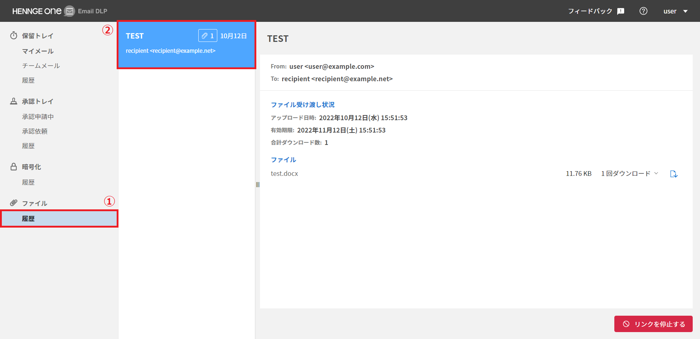Screen dimensions: 700x339
Task: Open 履歴 under 保留トレイ
Action: (x=28, y=80)
